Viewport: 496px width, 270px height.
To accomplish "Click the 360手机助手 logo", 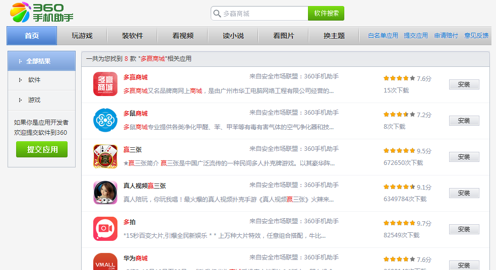I will [x=42, y=12].
